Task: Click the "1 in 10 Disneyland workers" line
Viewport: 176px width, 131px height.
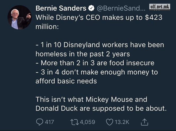Action: 100,45
